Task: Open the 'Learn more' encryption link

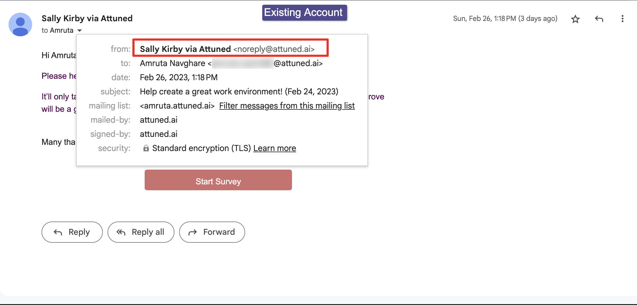Action: pos(275,148)
